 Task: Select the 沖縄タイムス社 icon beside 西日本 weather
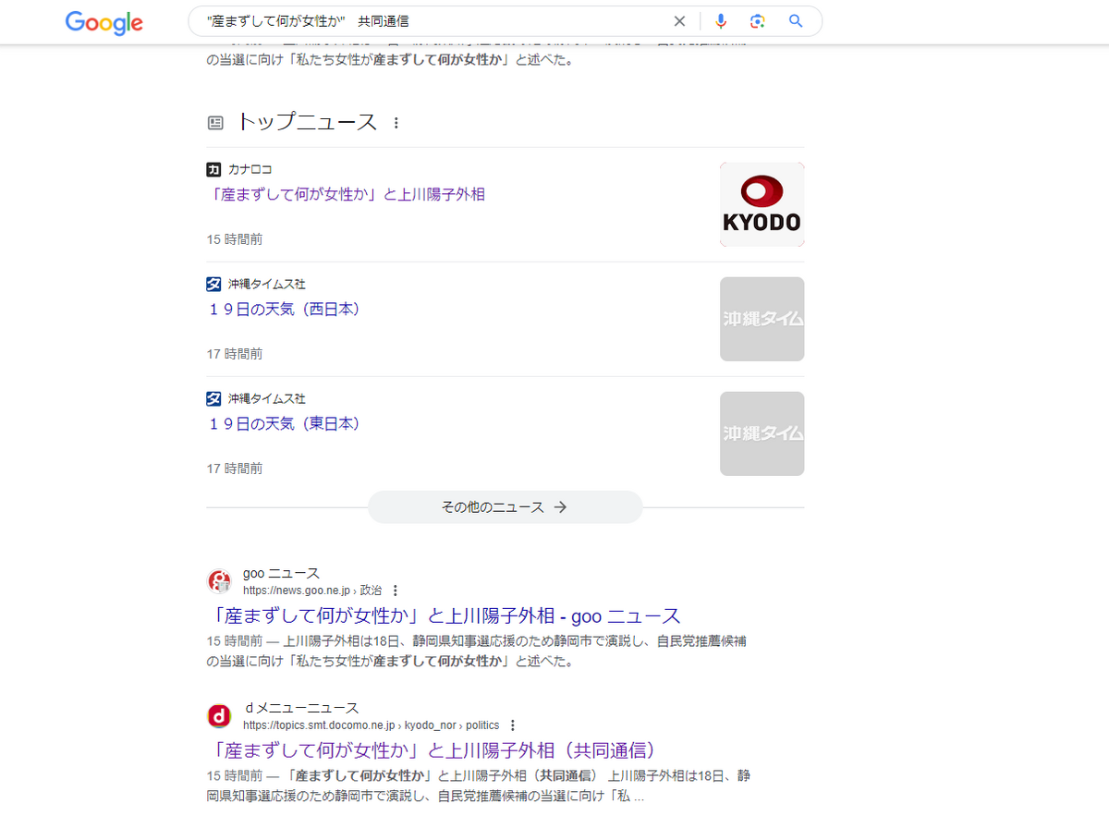pyautogui.click(x=214, y=284)
